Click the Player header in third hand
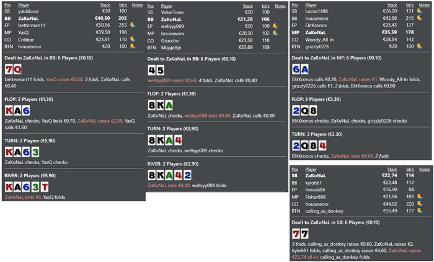The height and width of the screenshot is (262, 434). 311,5
